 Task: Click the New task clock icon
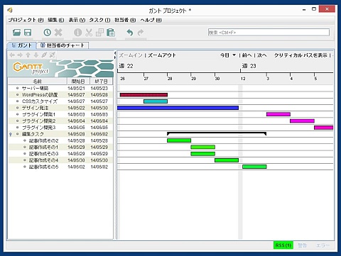(47, 33)
